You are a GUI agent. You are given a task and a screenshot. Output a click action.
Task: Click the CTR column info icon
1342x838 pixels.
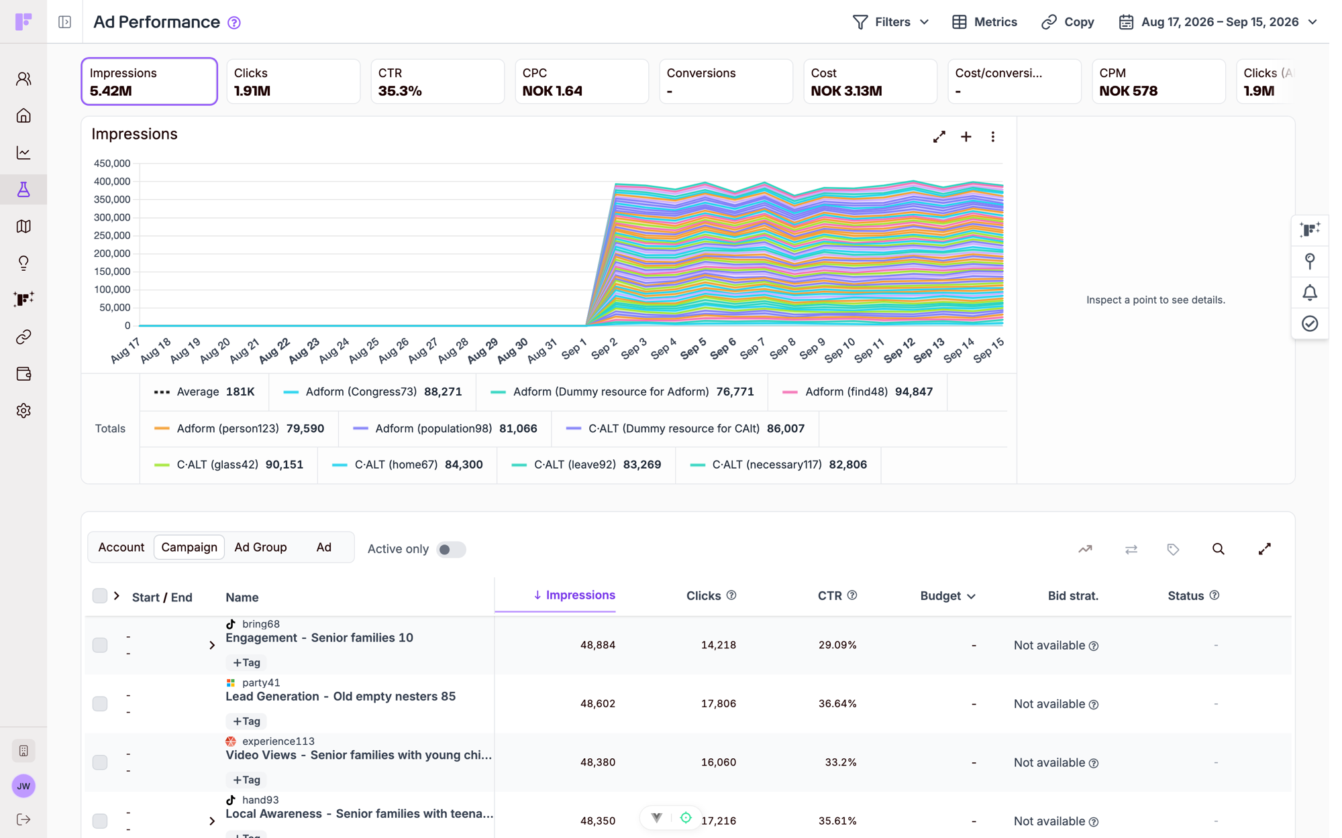851,595
